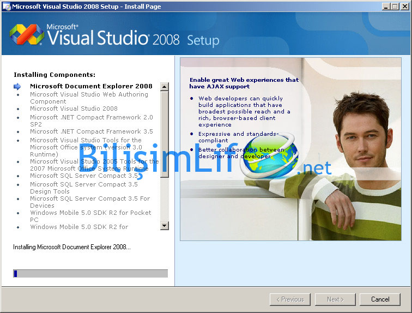Click the 'Web developers can quickly build' bullet text
412x313 pixels.
point(244,111)
